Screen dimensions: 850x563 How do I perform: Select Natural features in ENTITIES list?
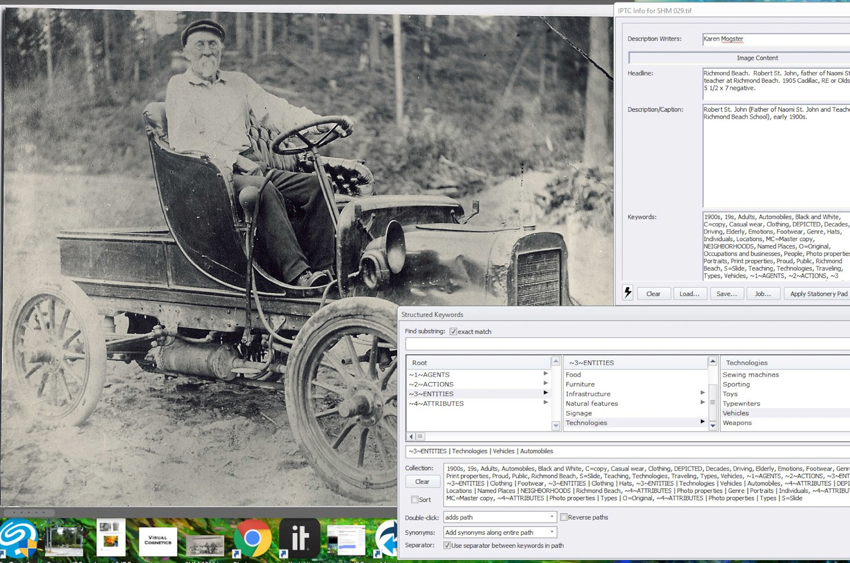pos(591,403)
